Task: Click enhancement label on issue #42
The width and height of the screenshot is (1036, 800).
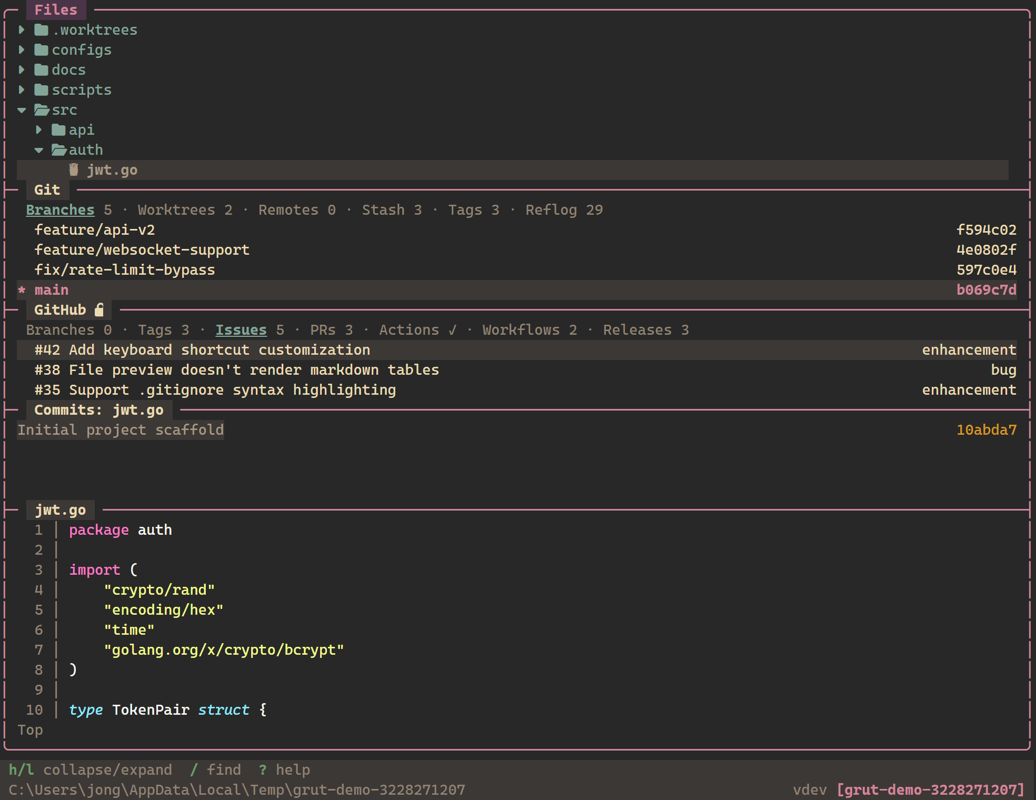Action: [x=969, y=350]
